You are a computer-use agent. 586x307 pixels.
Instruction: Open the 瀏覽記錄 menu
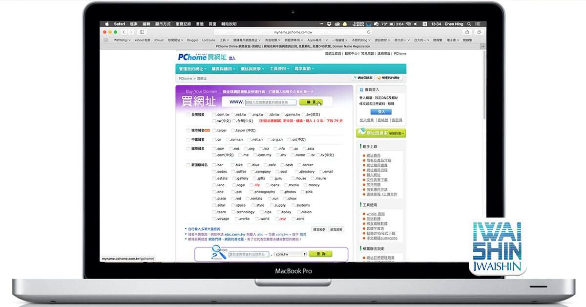pyautogui.click(x=183, y=24)
